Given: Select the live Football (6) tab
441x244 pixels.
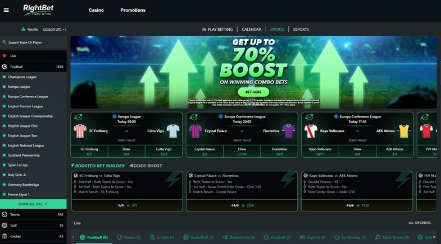Looking at the screenshot, I should [94, 237].
